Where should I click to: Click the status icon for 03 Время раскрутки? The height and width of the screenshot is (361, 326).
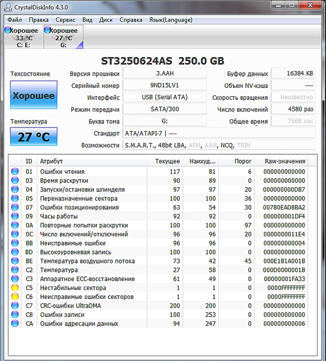[x=15, y=180]
